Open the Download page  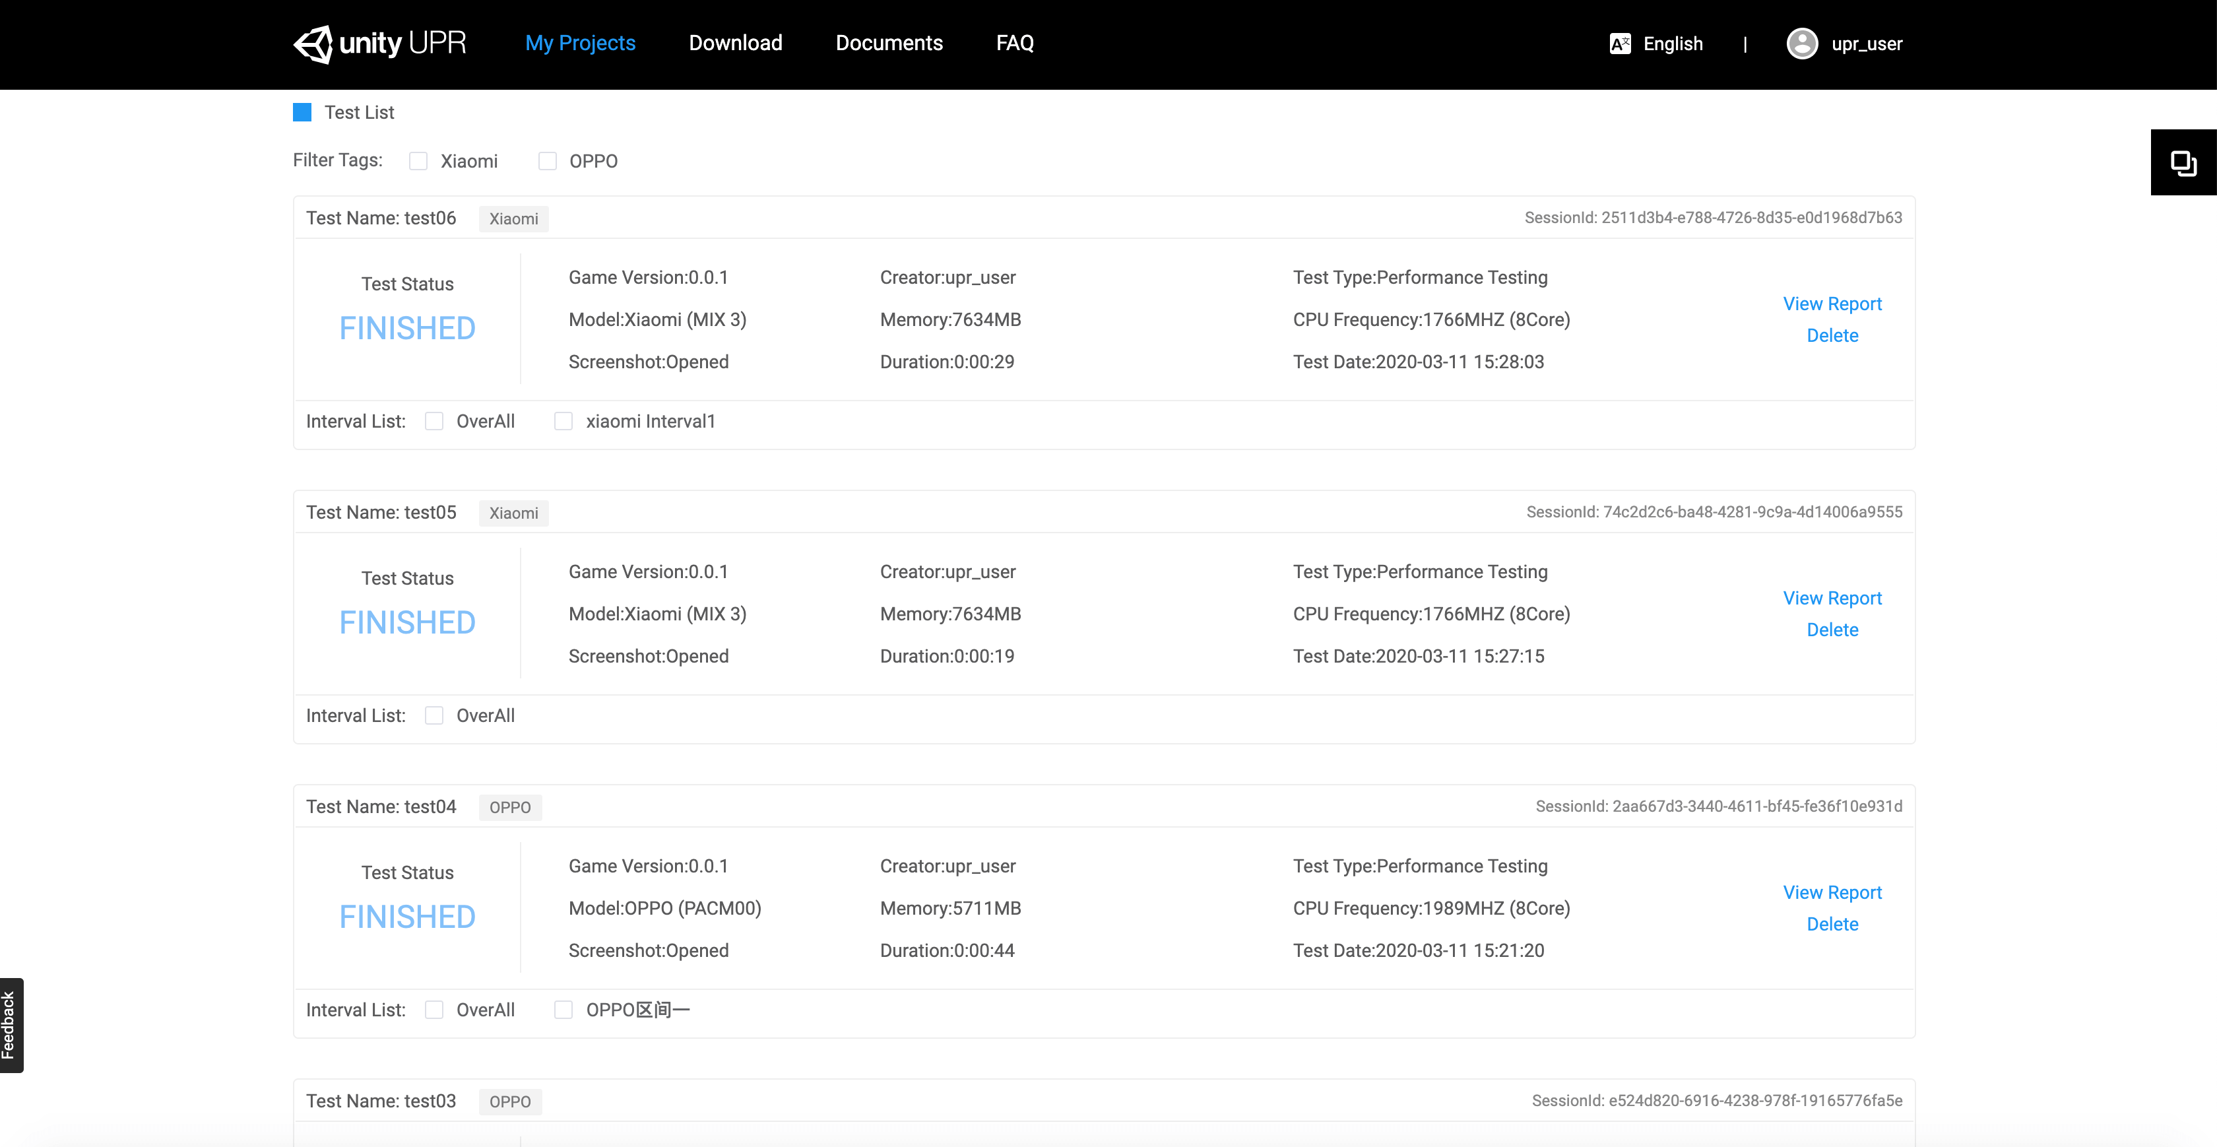point(735,43)
